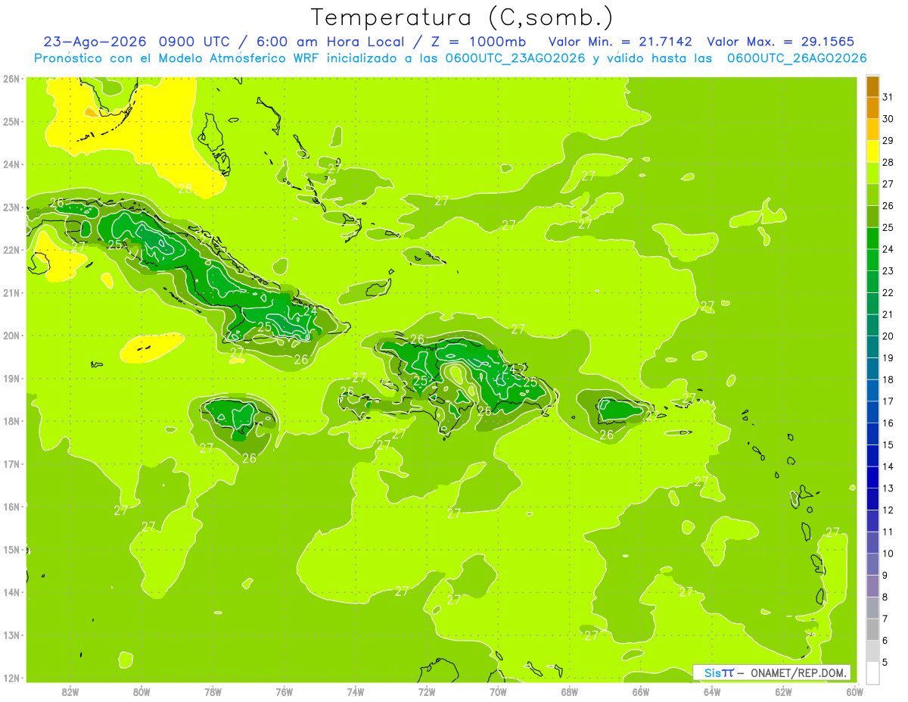Pick the brown swatch at the legend top
The height and width of the screenshot is (702, 908).
point(872,86)
